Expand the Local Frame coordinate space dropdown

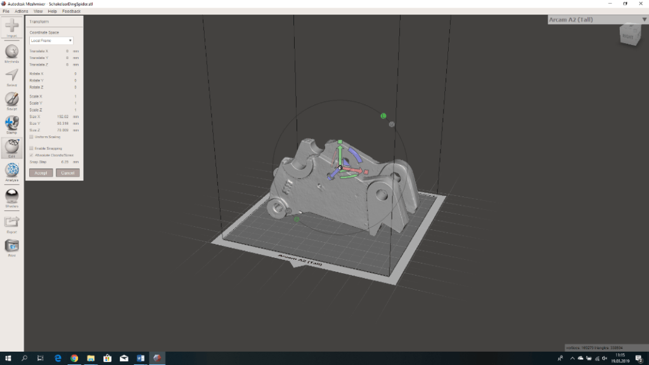coord(51,41)
